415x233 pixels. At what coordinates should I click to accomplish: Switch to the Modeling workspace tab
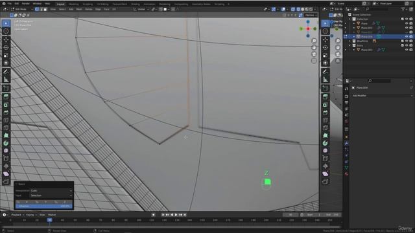pos(73,5)
